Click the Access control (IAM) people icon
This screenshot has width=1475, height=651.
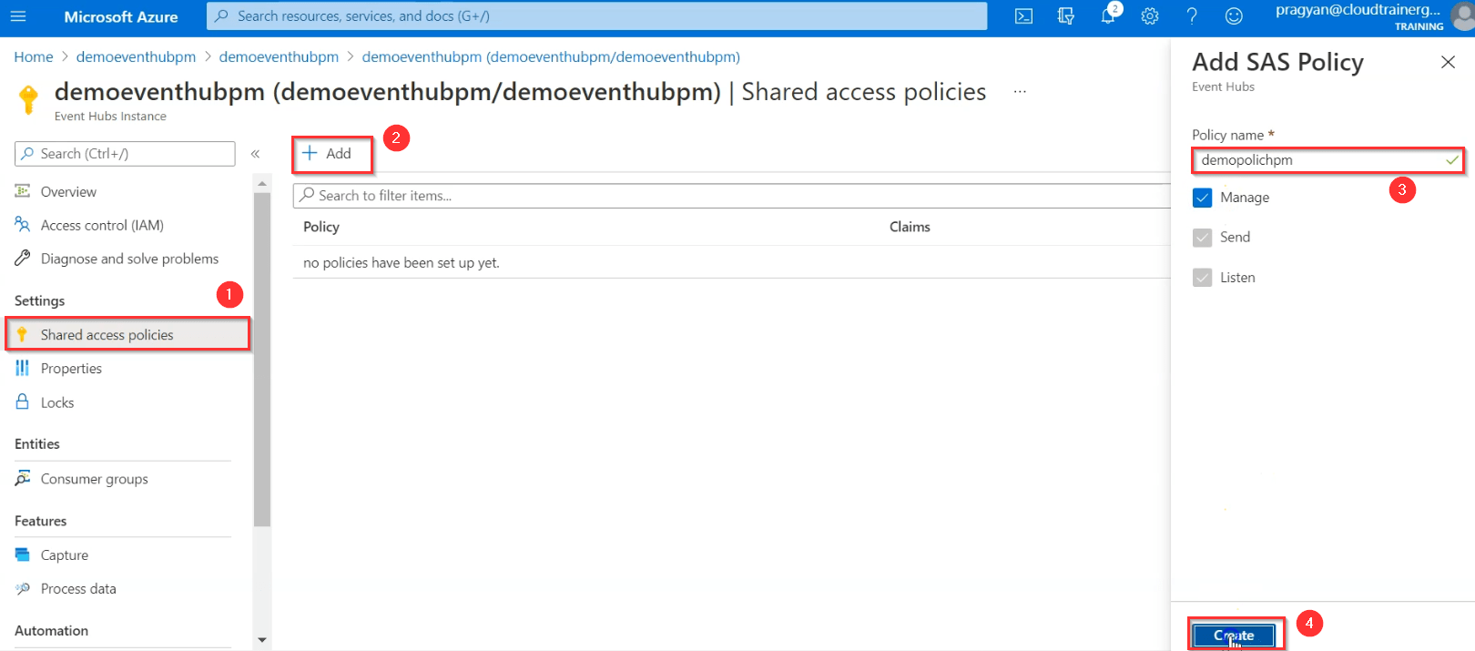tap(23, 225)
